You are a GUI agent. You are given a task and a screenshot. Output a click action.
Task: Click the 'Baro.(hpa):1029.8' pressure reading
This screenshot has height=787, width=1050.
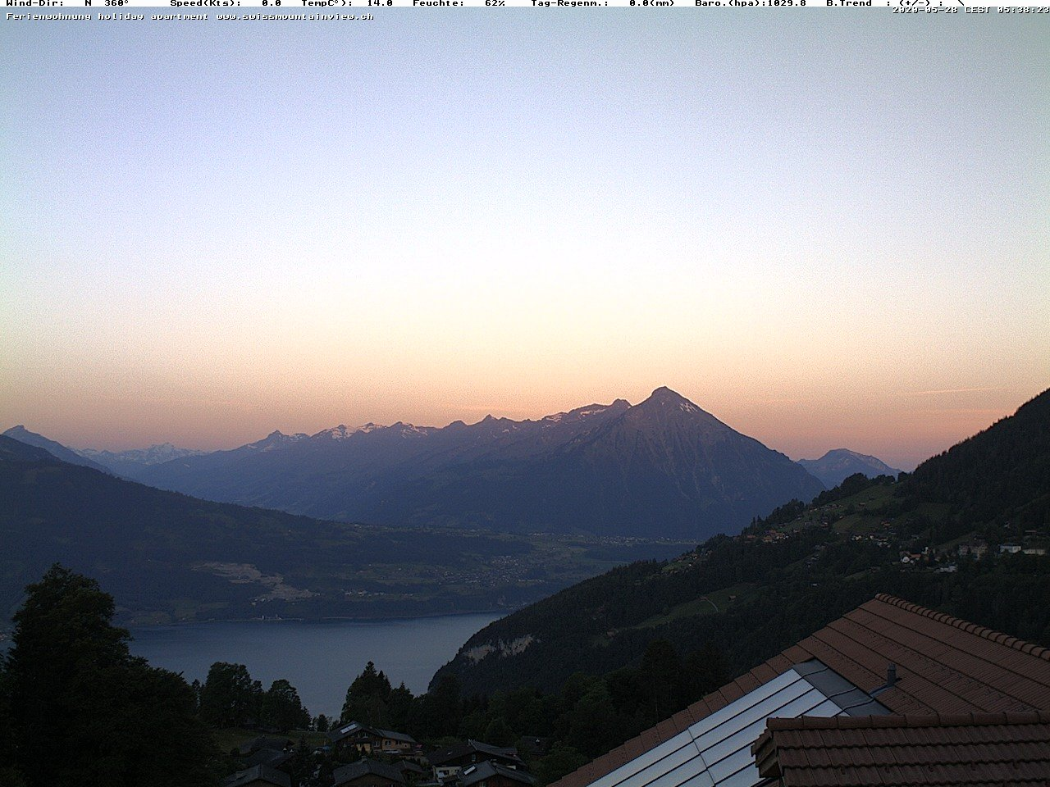[751, 3]
